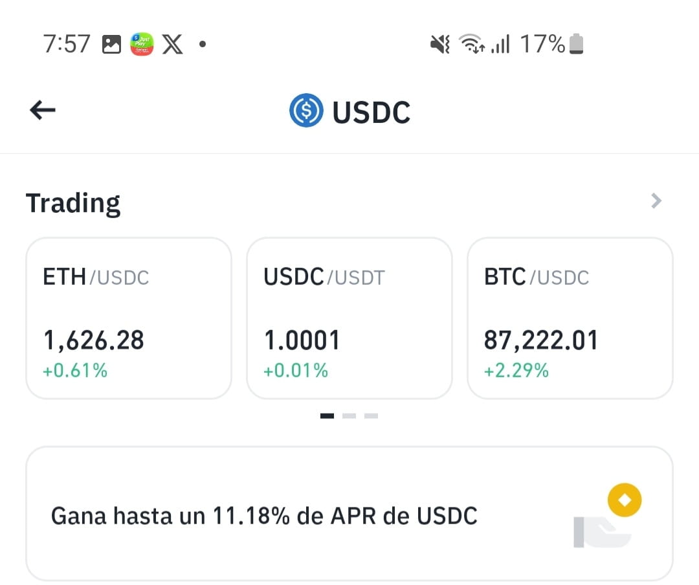Tap the Wi-Fi signal status icon
Screen dimensions: 699x585
[472, 44]
